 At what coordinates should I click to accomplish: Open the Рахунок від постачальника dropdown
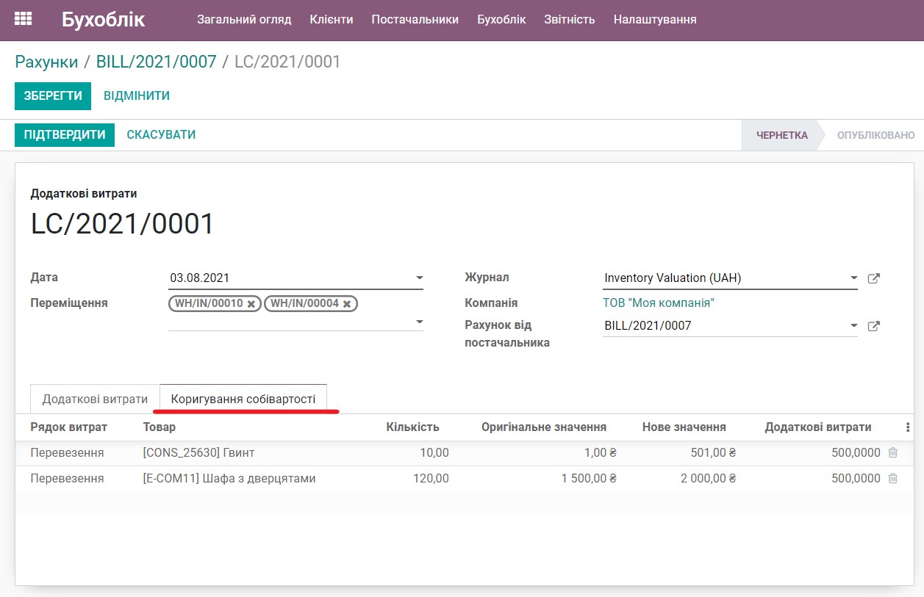[x=853, y=325]
